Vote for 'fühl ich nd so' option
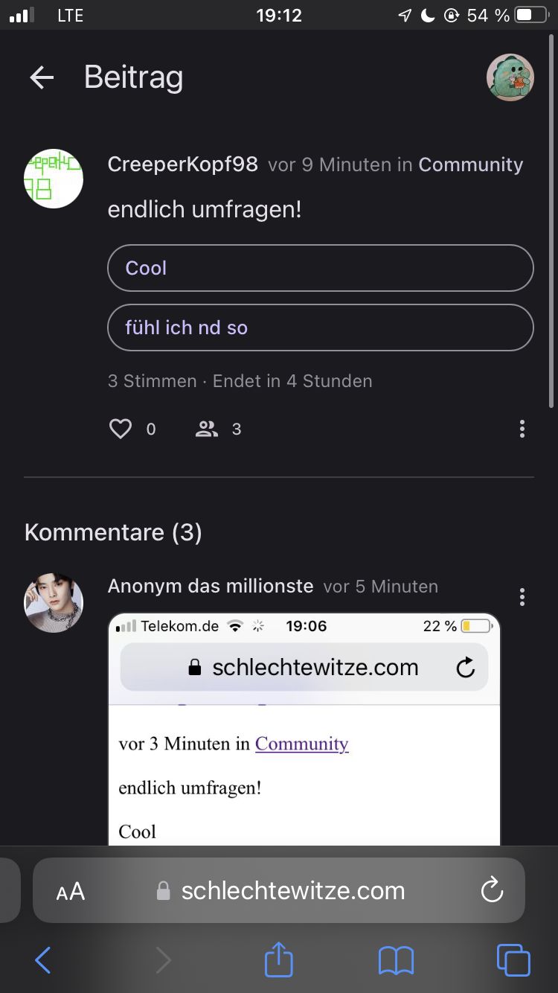The image size is (558, 993). (320, 328)
